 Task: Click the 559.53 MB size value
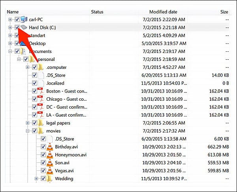click(218, 163)
